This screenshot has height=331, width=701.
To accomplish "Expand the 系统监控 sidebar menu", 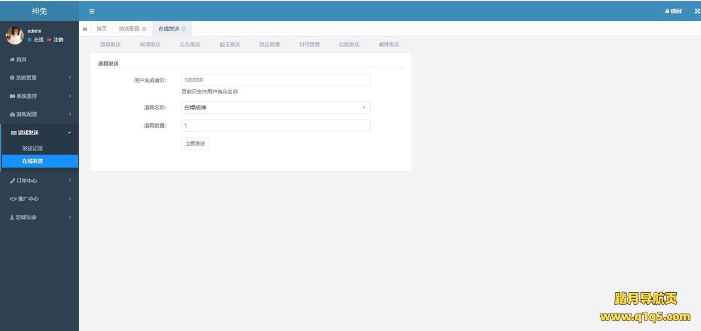I will click(39, 96).
